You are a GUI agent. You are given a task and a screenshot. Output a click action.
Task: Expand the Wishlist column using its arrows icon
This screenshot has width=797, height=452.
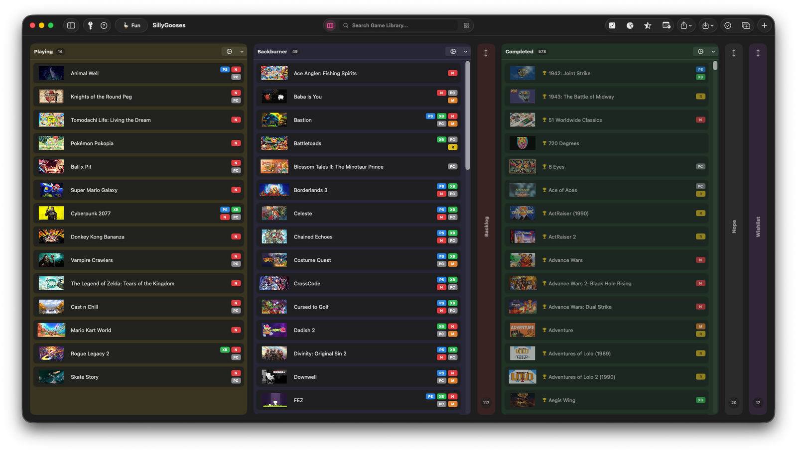(x=758, y=53)
